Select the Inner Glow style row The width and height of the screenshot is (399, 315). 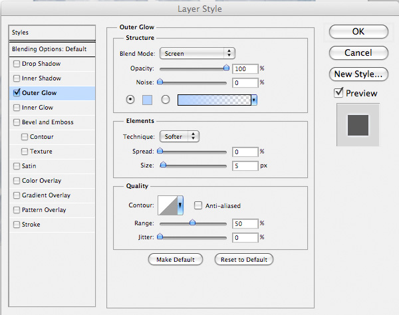(52, 108)
